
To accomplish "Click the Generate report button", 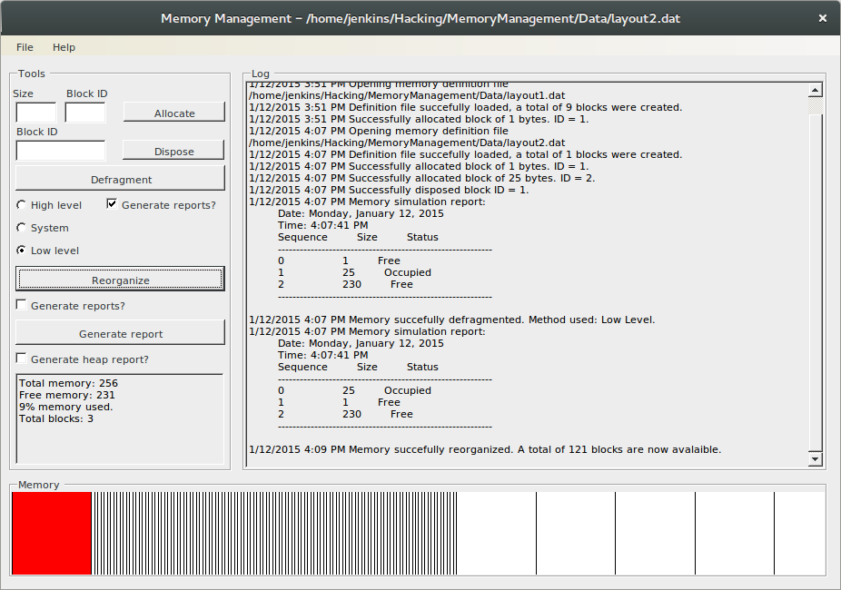I will 121,333.
